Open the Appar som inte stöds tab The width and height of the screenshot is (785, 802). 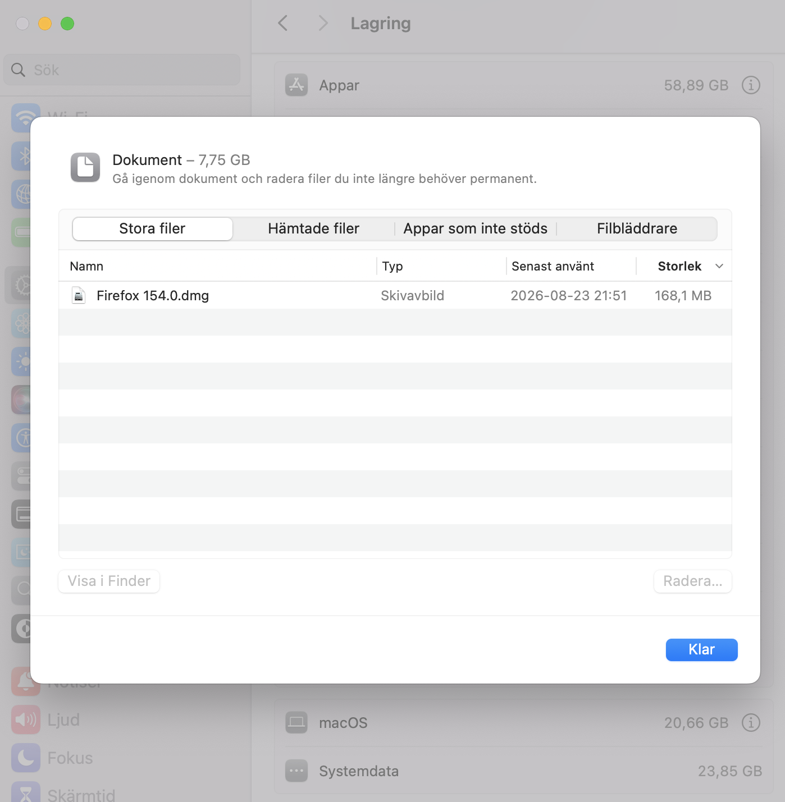(475, 228)
